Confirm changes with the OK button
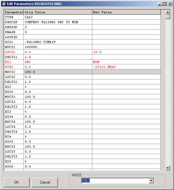The width and height of the screenshot is (174, 190). click(x=16, y=182)
